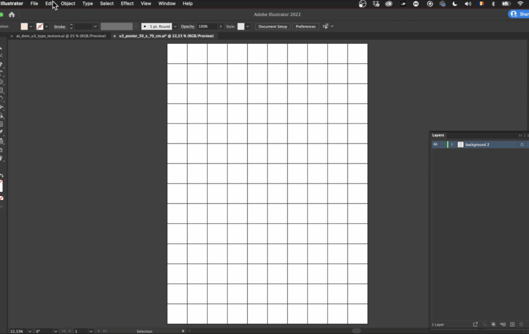
Task: Click the Opacity label link
Action: tap(188, 26)
